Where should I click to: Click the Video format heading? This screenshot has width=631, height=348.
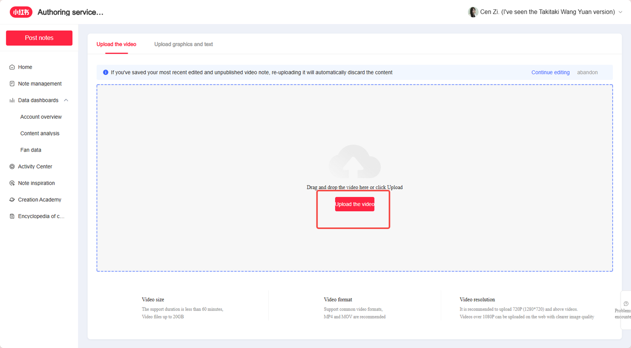click(x=338, y=299)
